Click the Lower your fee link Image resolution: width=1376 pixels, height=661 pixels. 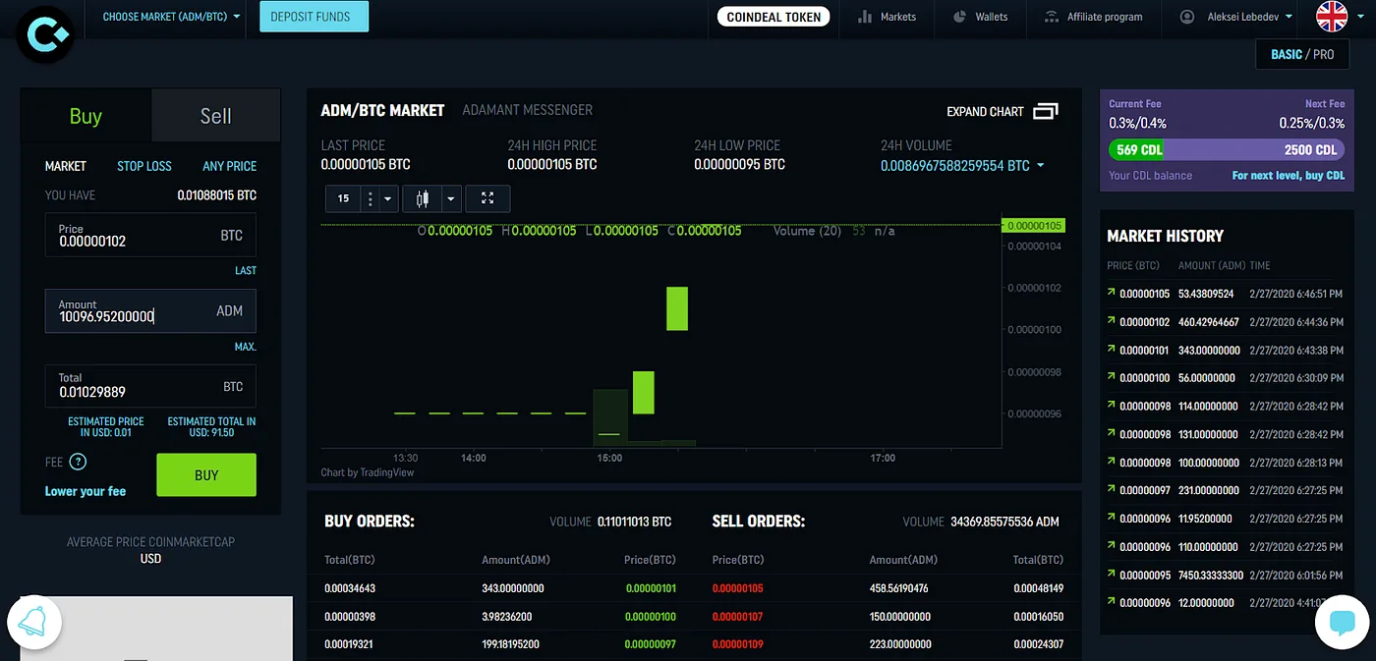pyautogui.click(x=86, y=491)
